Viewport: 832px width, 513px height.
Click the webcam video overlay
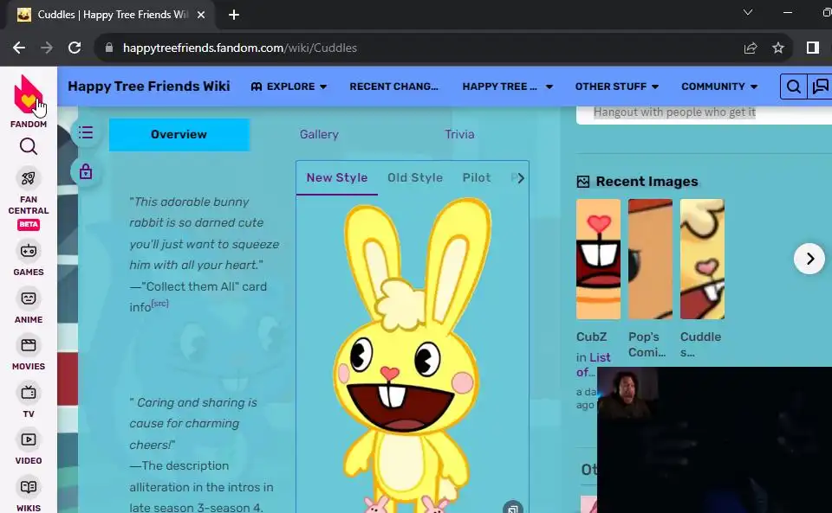click(x=714, y=439)
